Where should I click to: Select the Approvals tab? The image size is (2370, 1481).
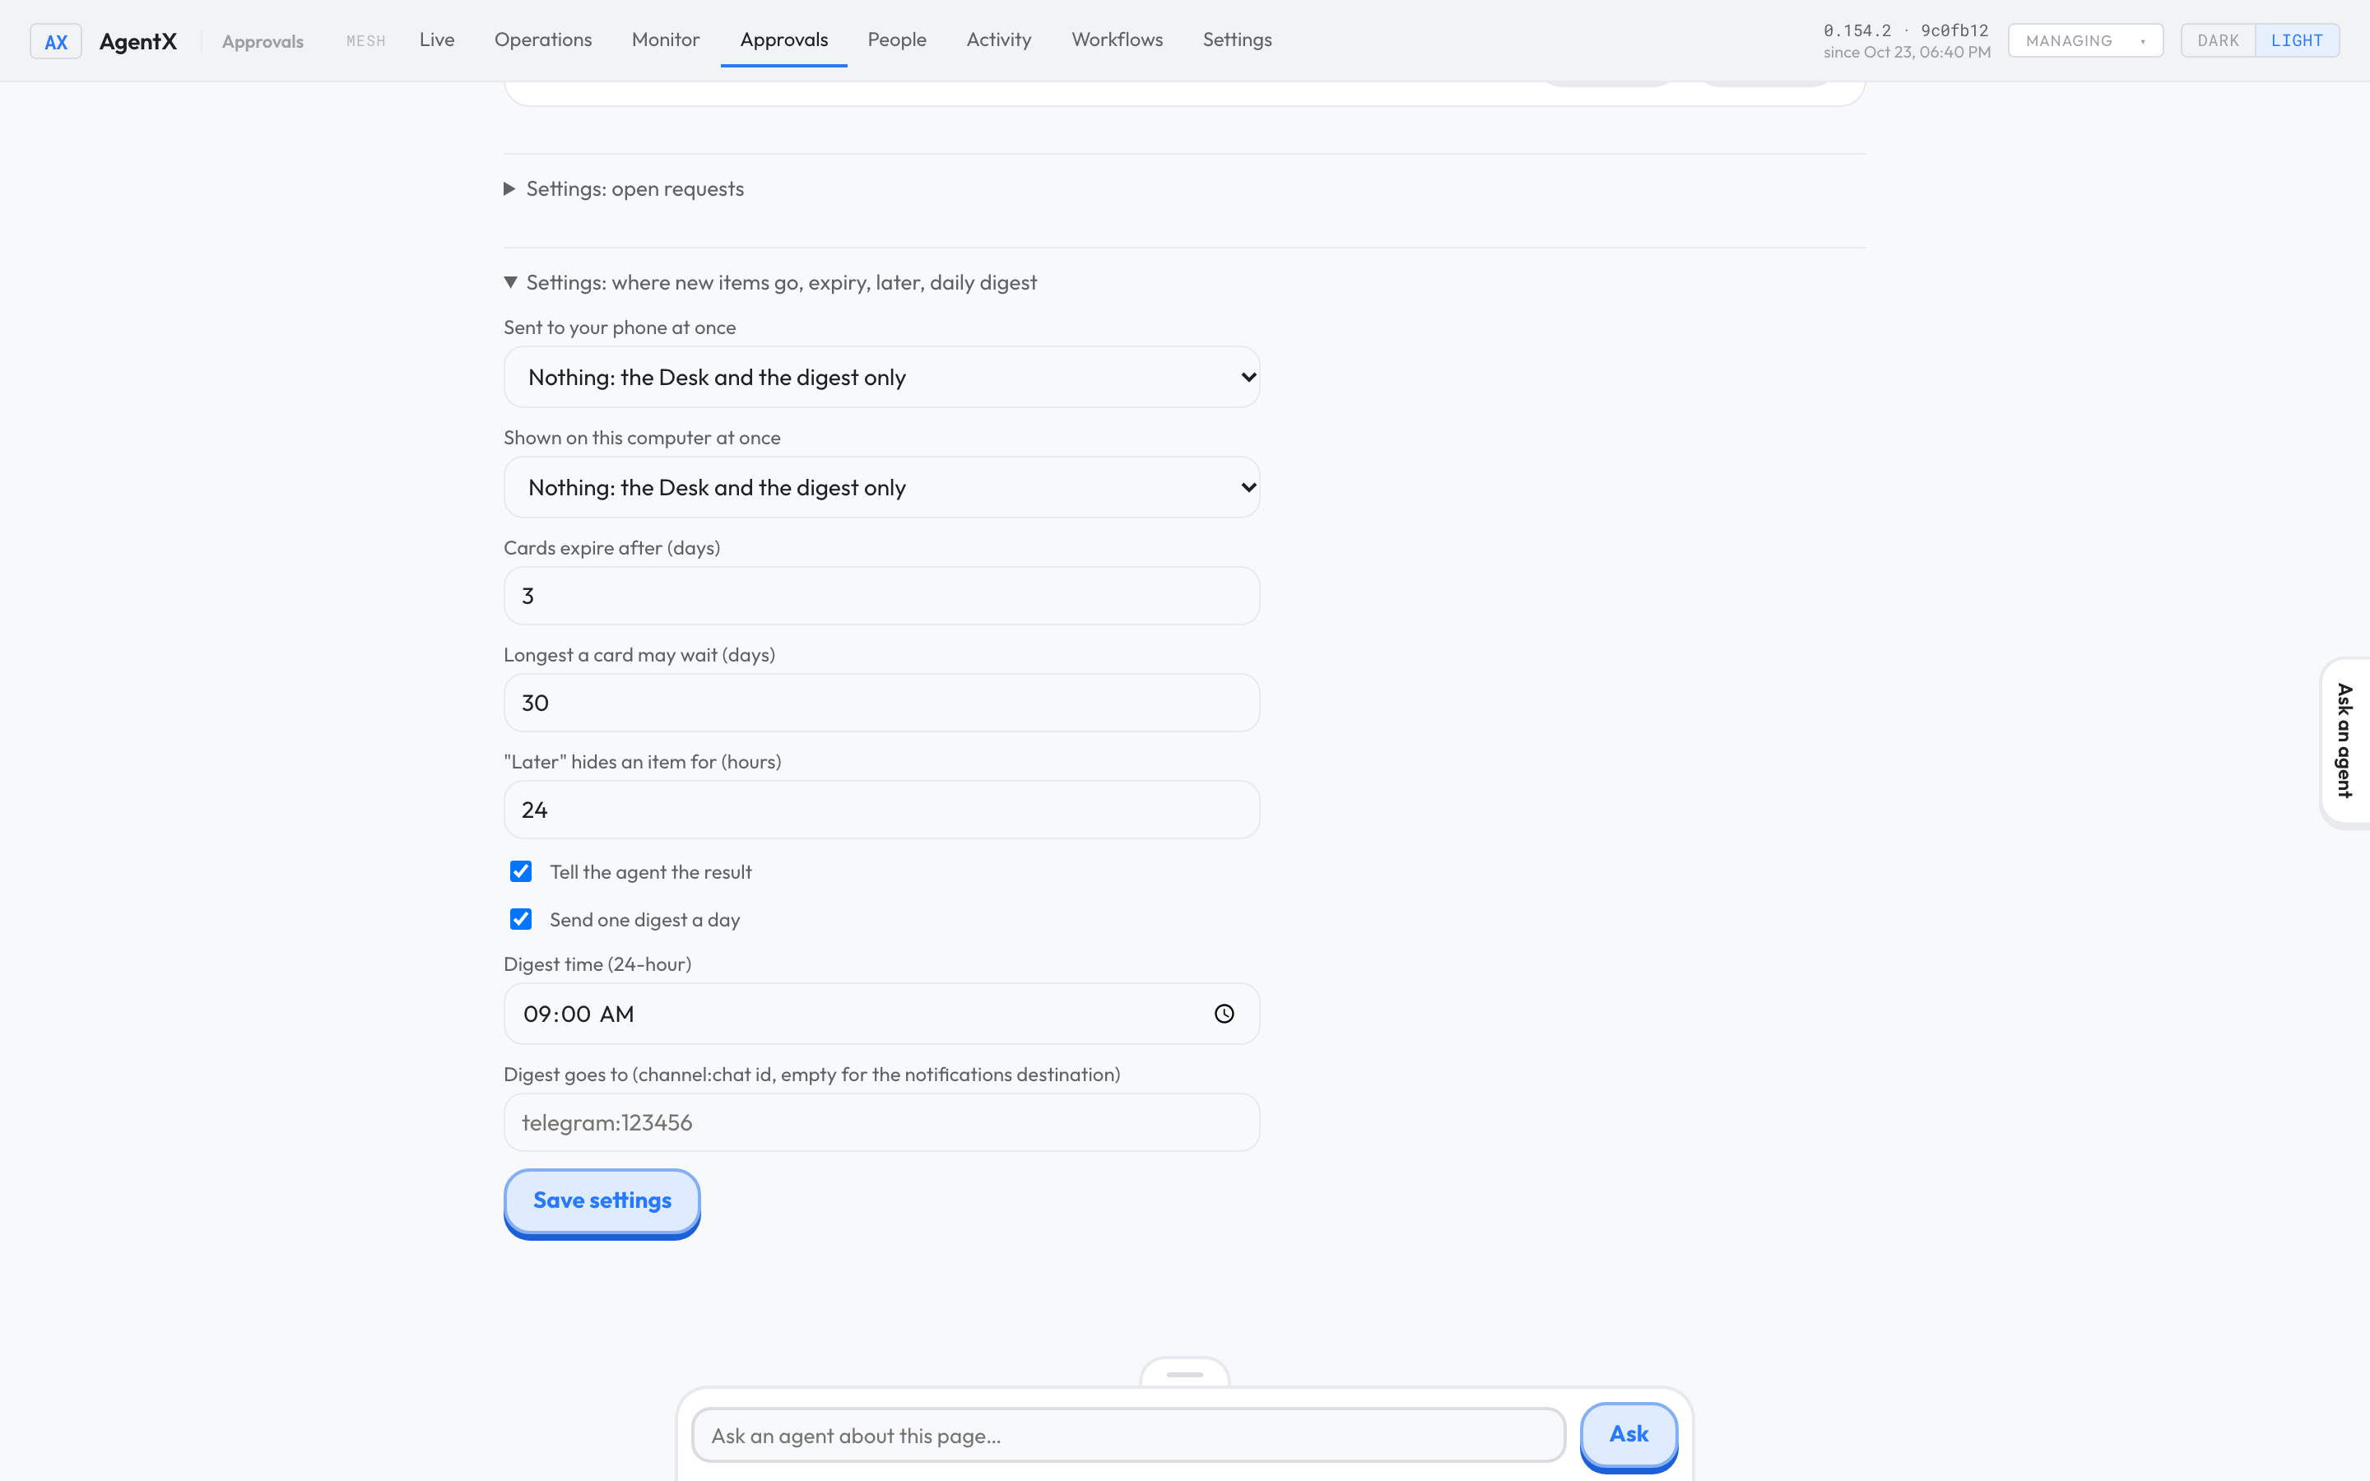click(783, 39)
